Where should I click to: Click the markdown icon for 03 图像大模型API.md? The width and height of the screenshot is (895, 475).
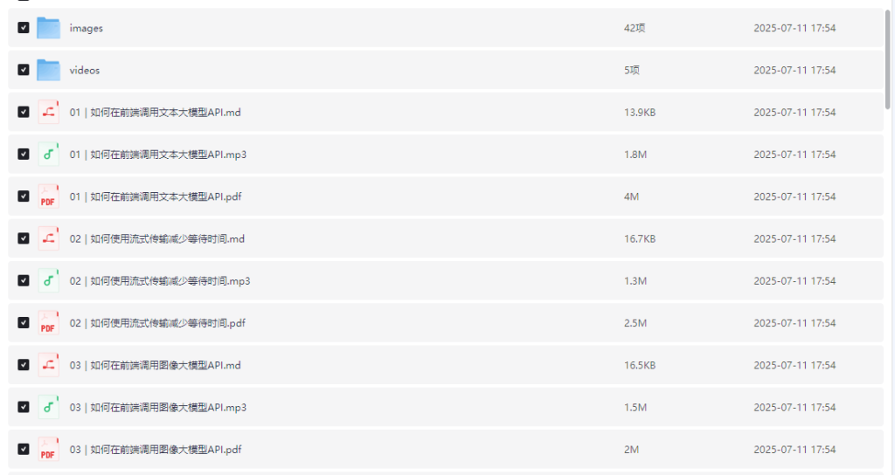click(x=48, y=365)
